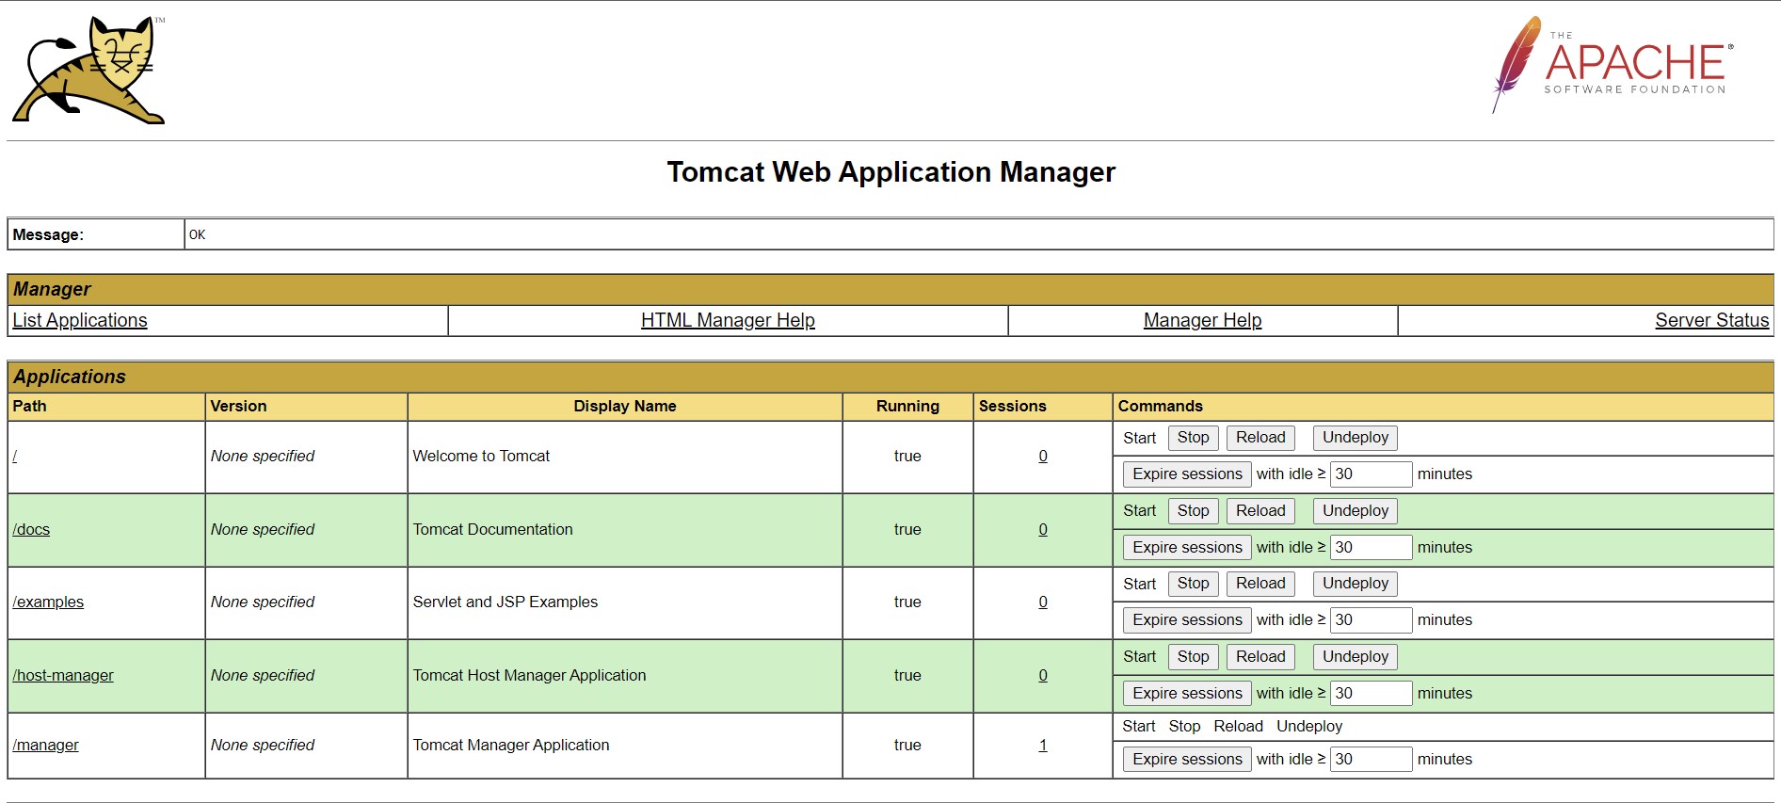The width and height of the screenshot is (1781, 803).
Task: Undeploy the /examples application
Action: pos(1356,584)
